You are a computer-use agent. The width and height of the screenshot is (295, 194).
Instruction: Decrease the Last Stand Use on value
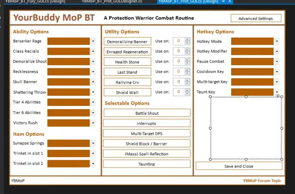click(187, 73)
